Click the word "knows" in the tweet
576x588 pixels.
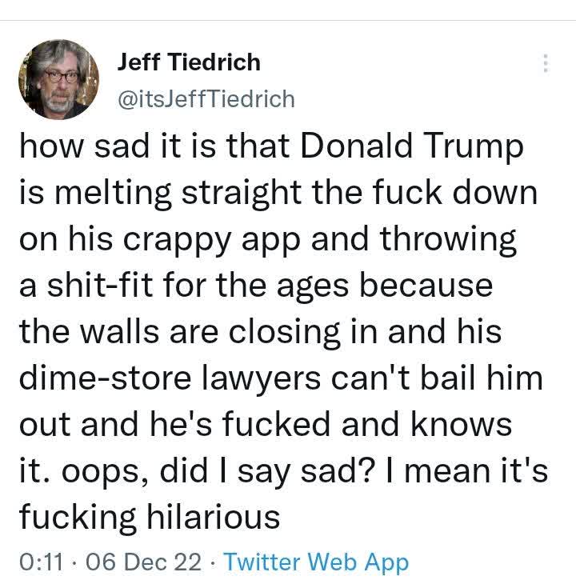(462, 424)
